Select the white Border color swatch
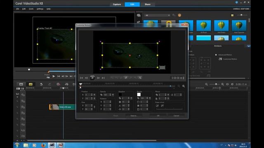264x148 pixels. click(x=139, y=95)
